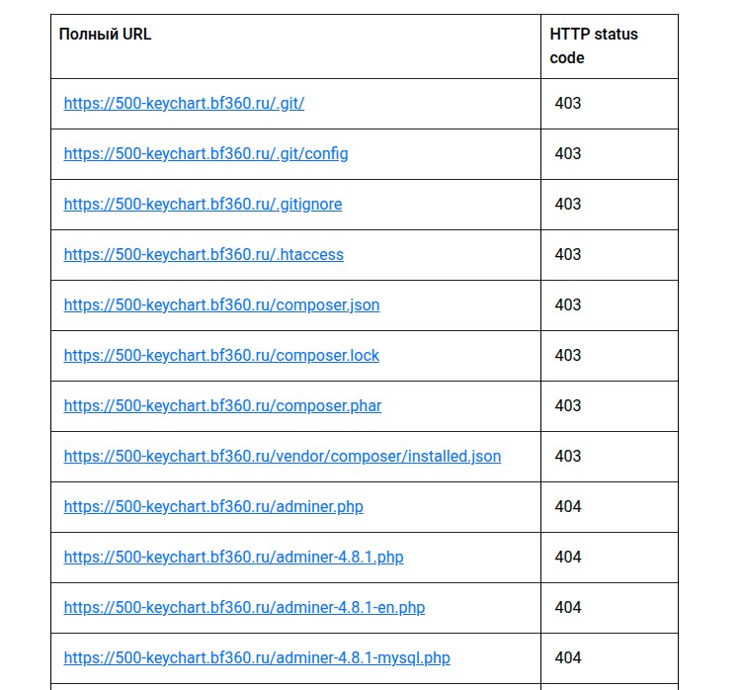Click the 'HTTP status code' column header
Viewport: 741px width, 690px height.
594,45
